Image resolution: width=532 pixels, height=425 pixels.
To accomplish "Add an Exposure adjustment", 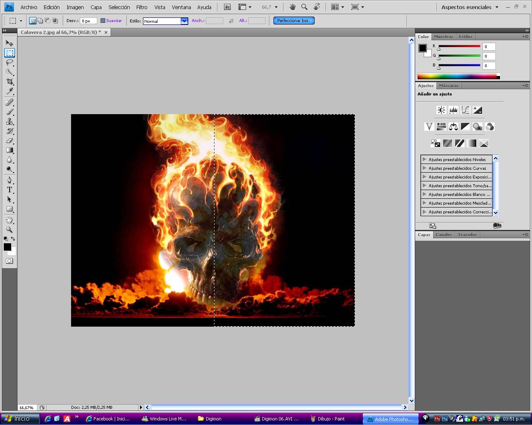I will (478, 110).
